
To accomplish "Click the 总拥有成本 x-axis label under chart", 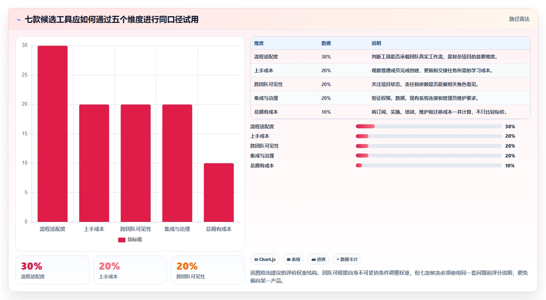I will [x=219, y=229].
